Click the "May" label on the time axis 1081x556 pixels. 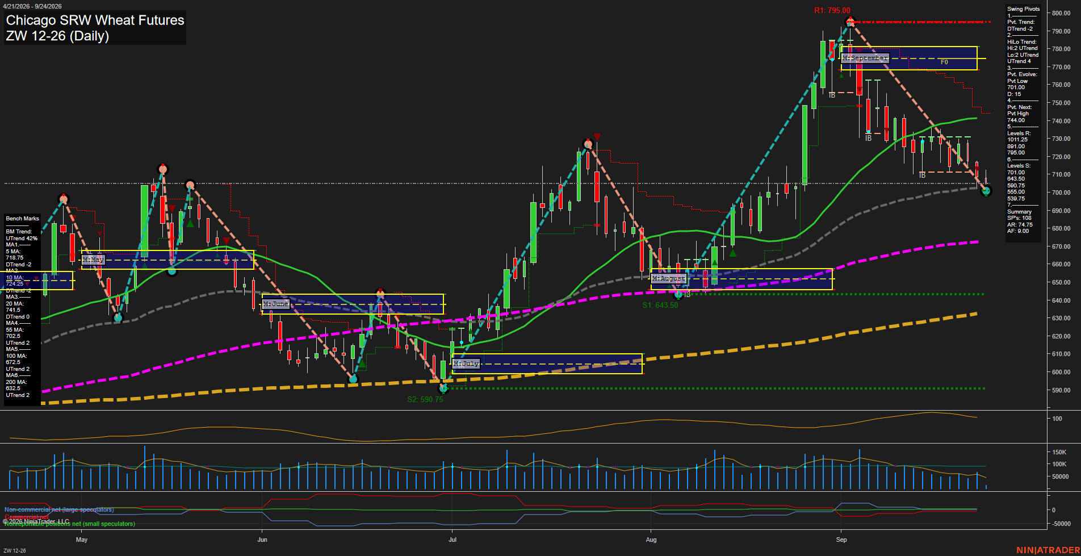82,540
